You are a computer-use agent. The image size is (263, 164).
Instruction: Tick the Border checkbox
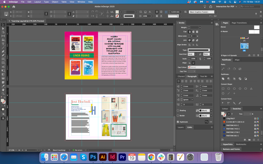[x=178, y=116]
